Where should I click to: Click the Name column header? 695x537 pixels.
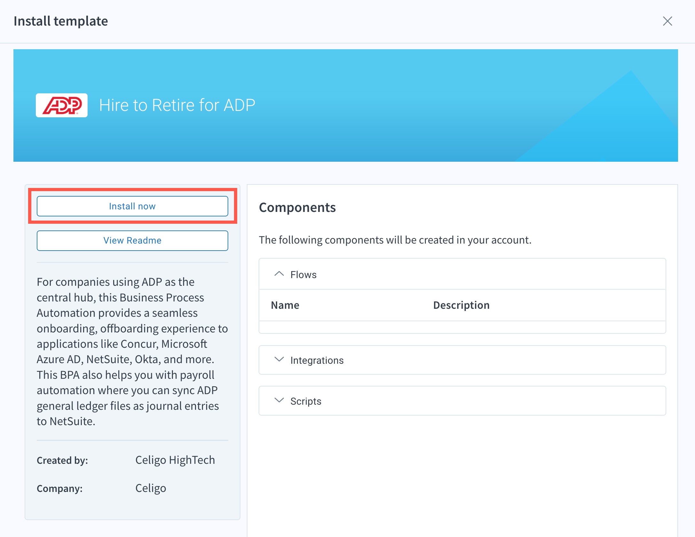pyautogui.click(x=285, y=305)
